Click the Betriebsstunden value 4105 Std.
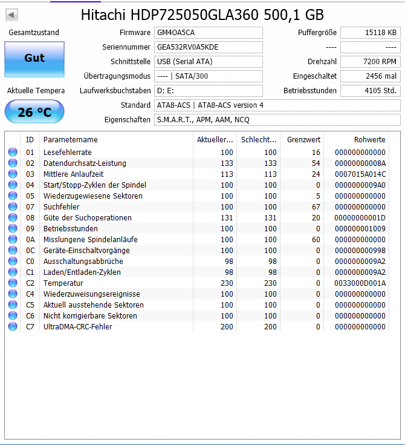Screen dimensions: 405x445 (371, 91)
